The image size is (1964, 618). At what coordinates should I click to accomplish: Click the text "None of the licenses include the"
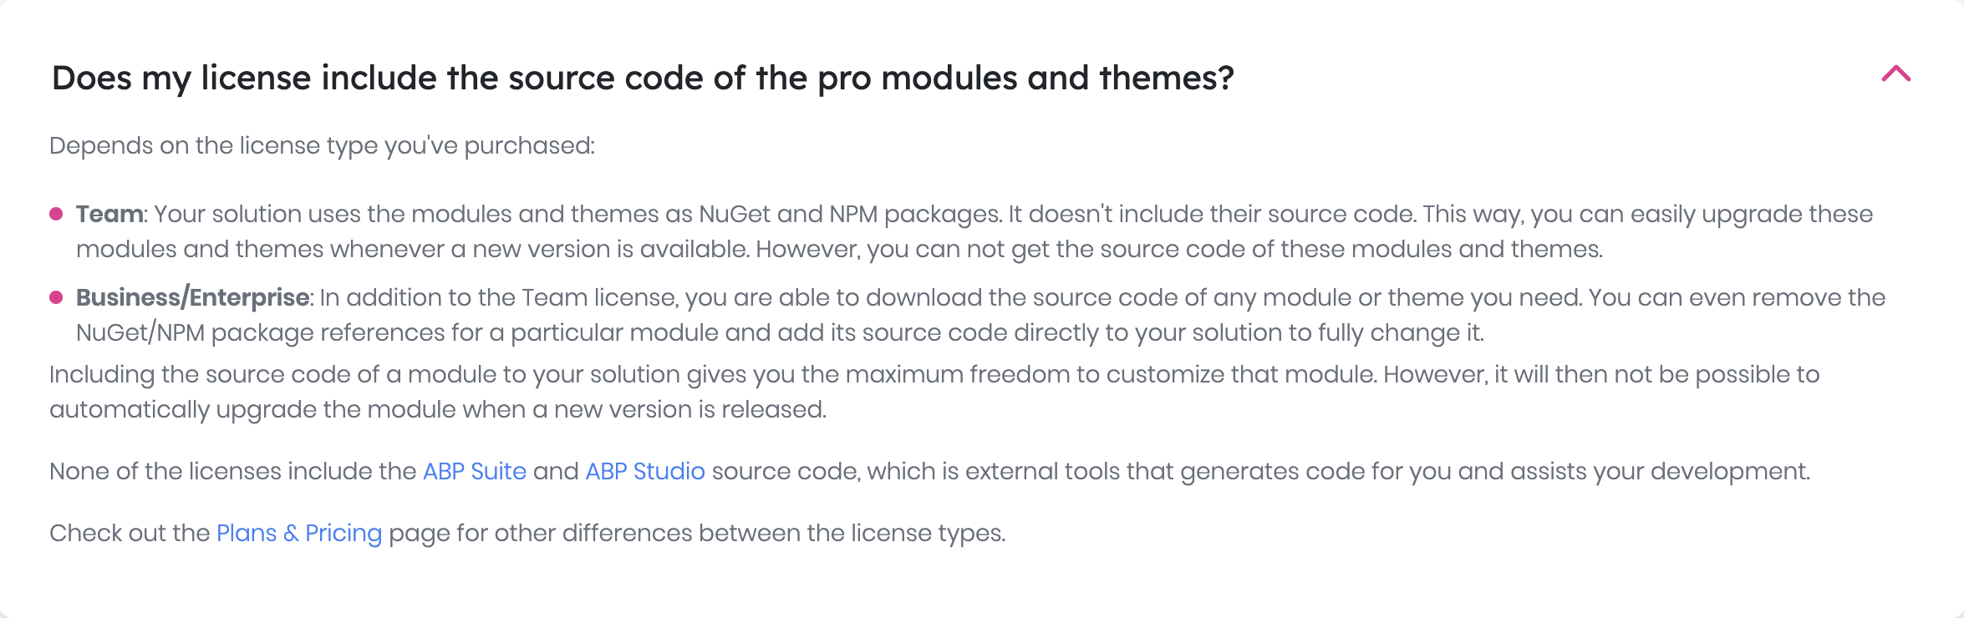coord(232,471)
